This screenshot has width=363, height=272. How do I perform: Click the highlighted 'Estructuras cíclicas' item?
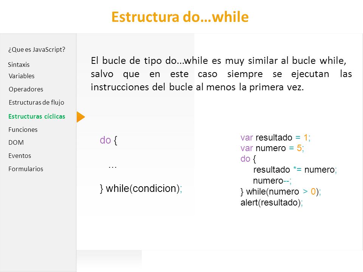pos(37,116)
